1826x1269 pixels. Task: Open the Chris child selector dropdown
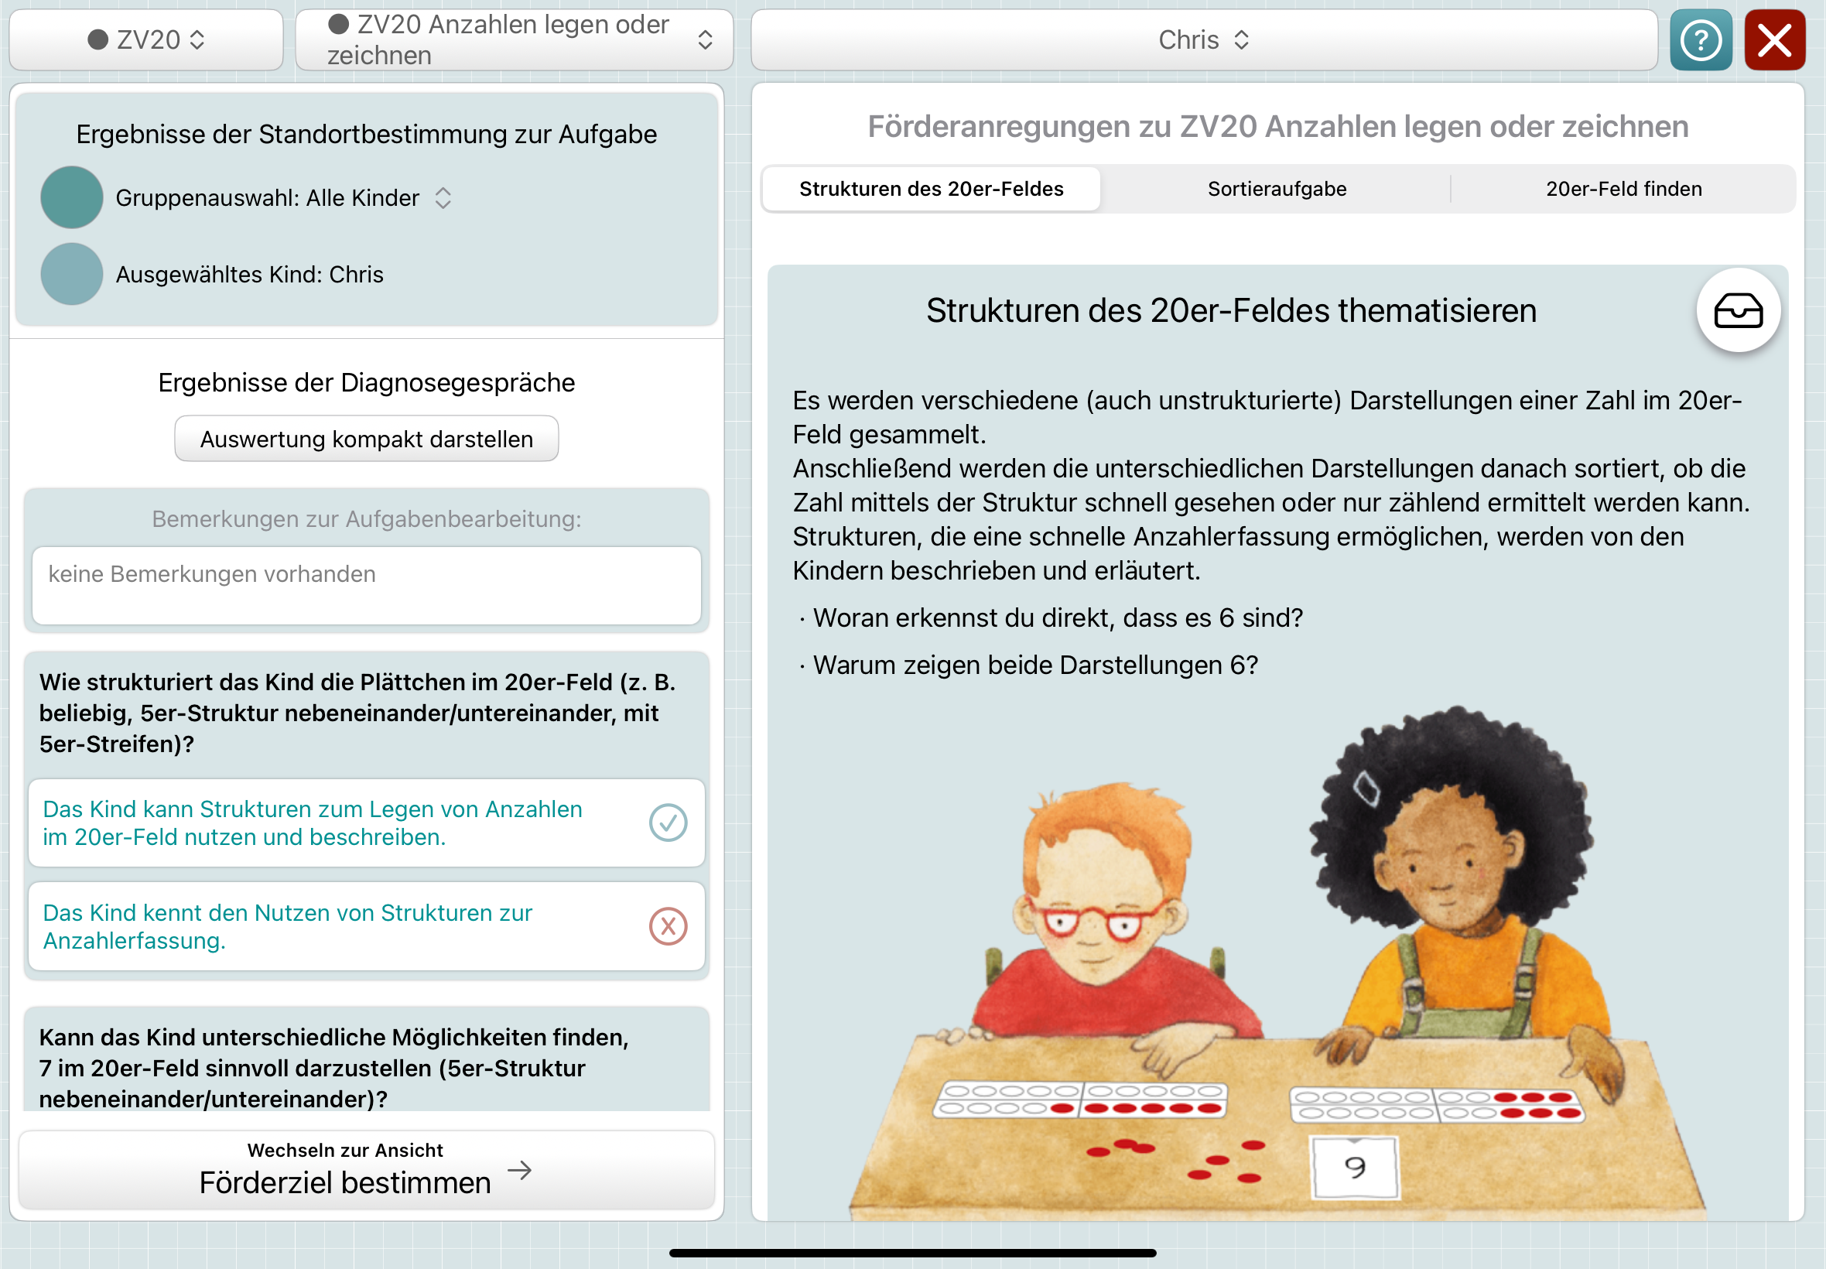click(x=1204, y=39)
